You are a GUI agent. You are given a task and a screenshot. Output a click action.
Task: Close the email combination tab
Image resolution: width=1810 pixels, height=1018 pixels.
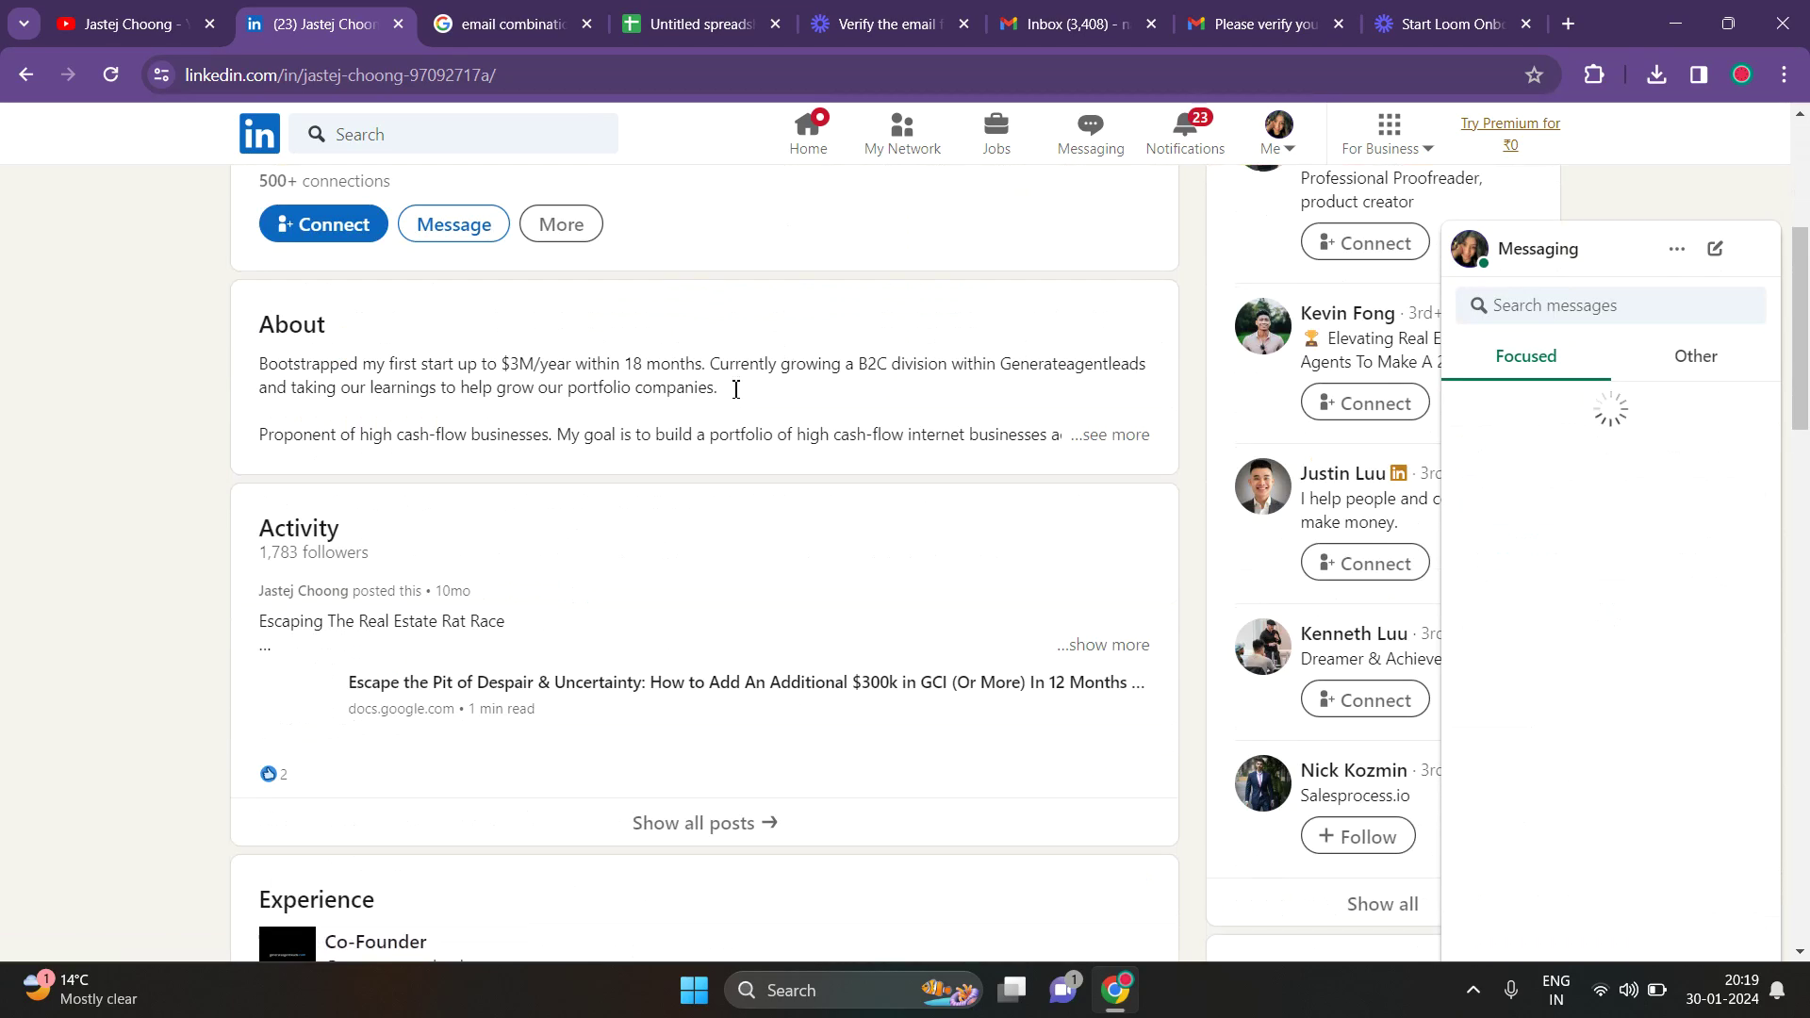click(587, 25)
